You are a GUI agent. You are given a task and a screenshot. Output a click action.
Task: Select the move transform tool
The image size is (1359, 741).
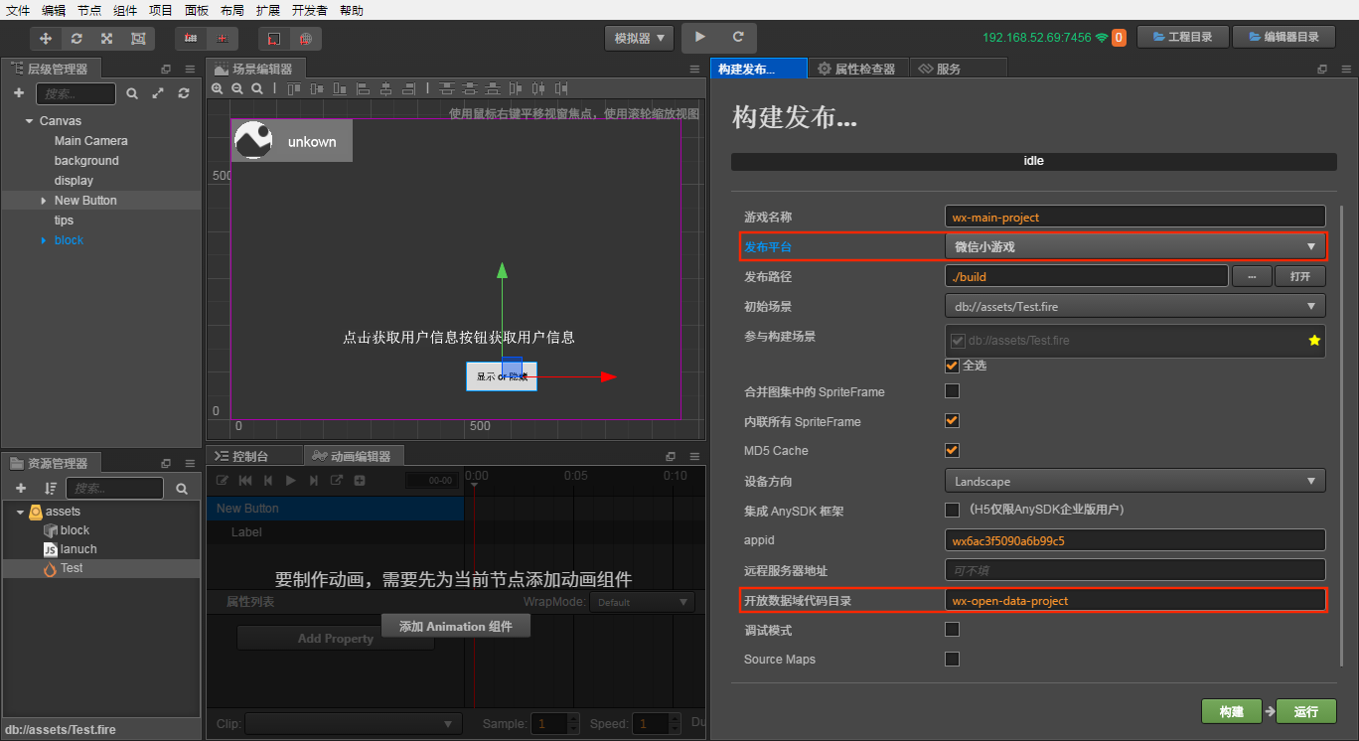(46, 38)
